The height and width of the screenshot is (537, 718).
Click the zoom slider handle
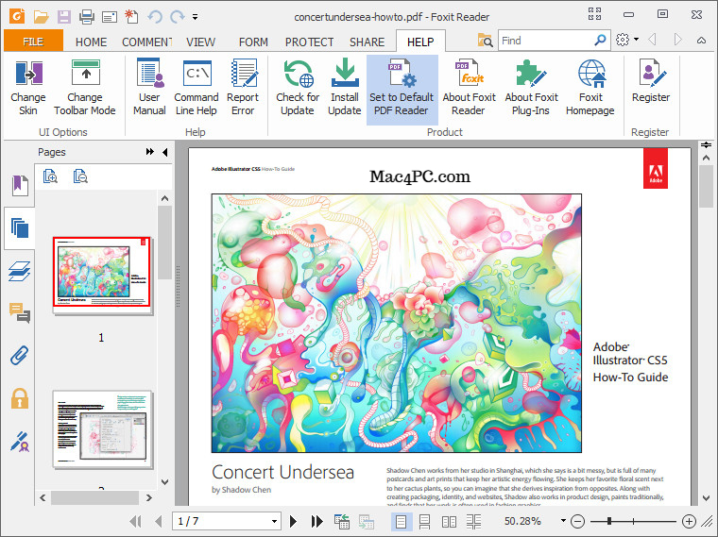(x=609, y=521)
